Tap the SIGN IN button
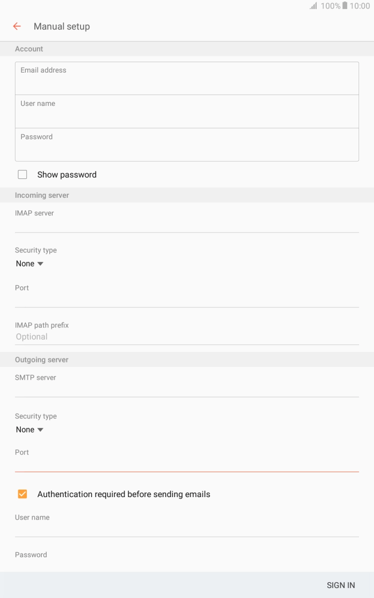The width and height of the screenshot is (374, 598). point(341,585)
